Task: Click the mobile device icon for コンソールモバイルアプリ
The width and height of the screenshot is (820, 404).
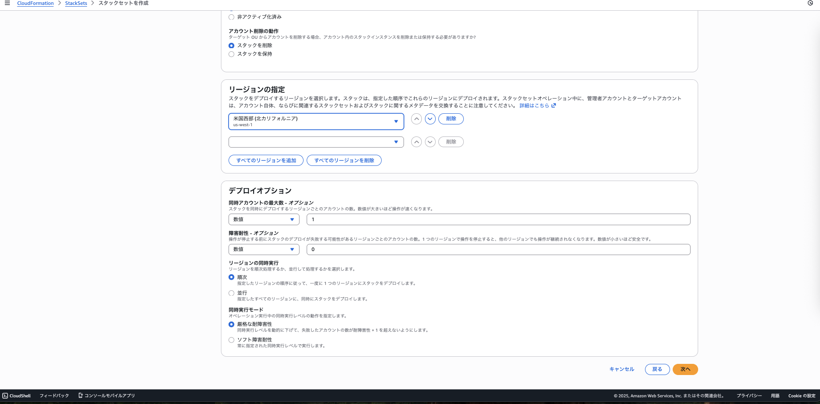Action: [80, 395]
